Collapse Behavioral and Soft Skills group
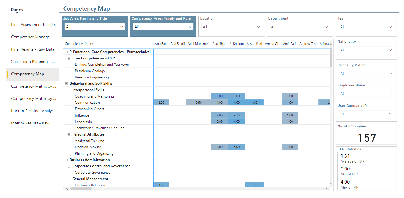 pyautogui.click(x=66, y=83)
